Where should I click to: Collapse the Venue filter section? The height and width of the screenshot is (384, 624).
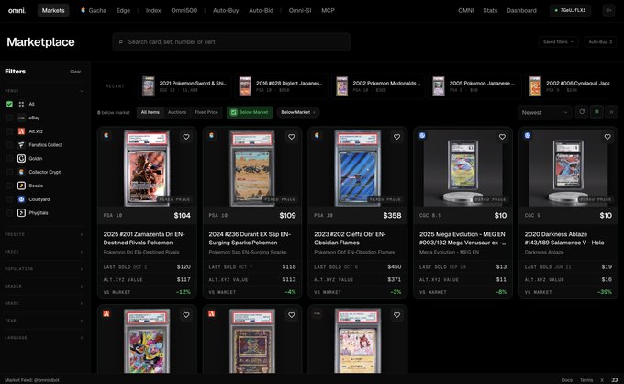pos(44,91)
